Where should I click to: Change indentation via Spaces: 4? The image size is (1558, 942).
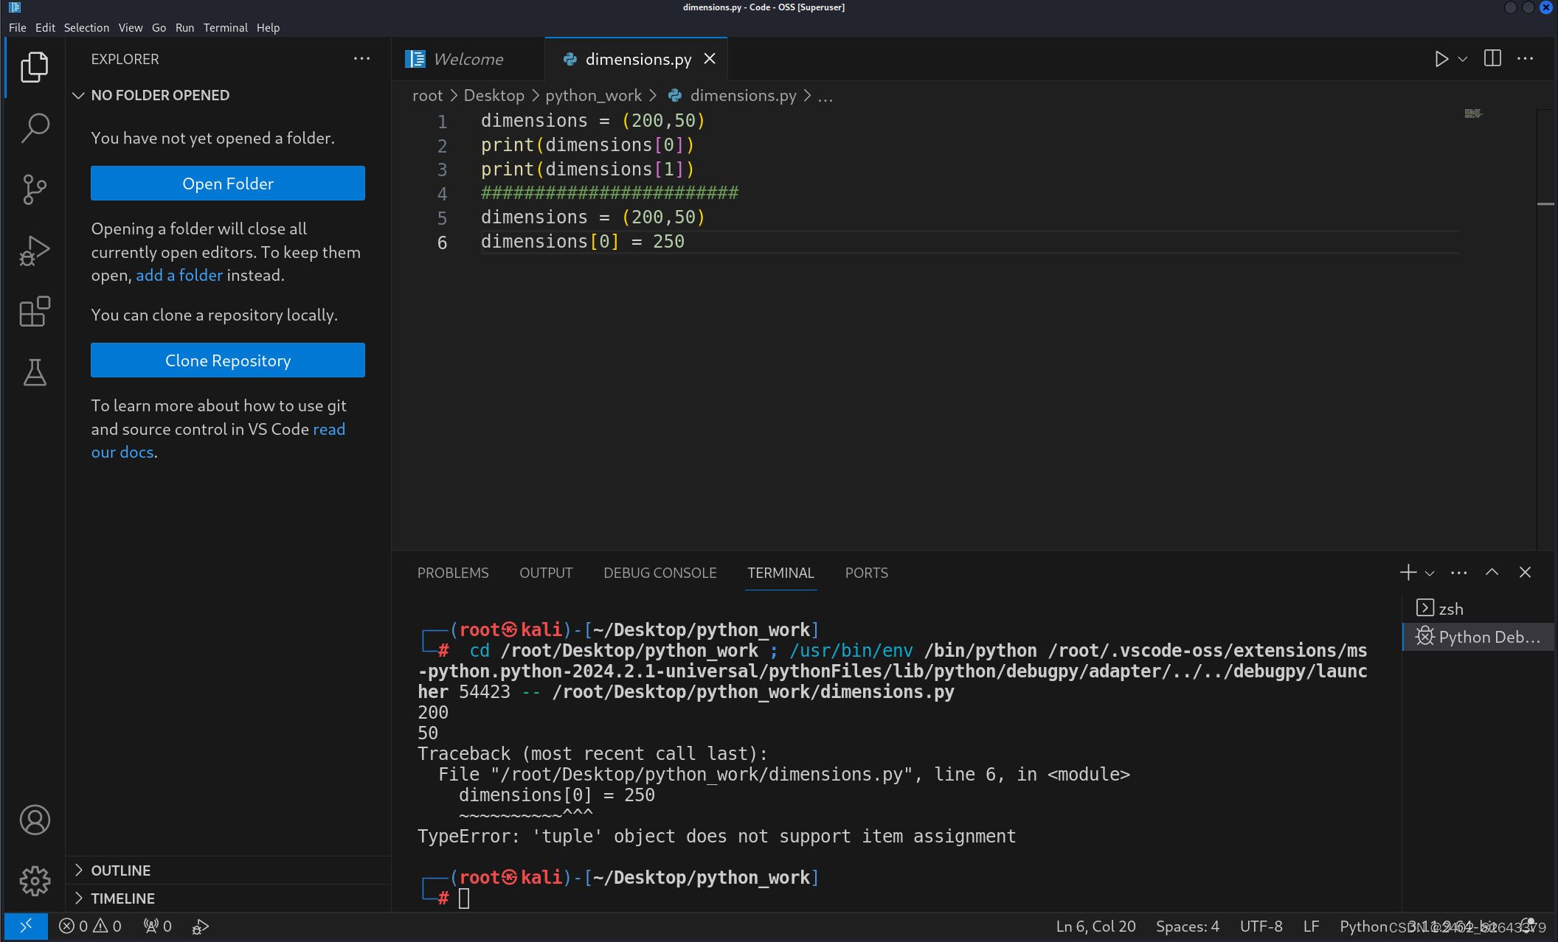[x=1188, y=927]
